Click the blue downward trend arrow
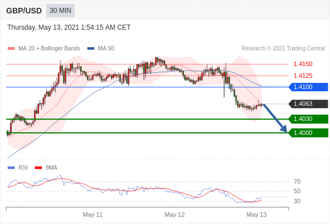Screen dimensions: 330x224 click(275, 118)
